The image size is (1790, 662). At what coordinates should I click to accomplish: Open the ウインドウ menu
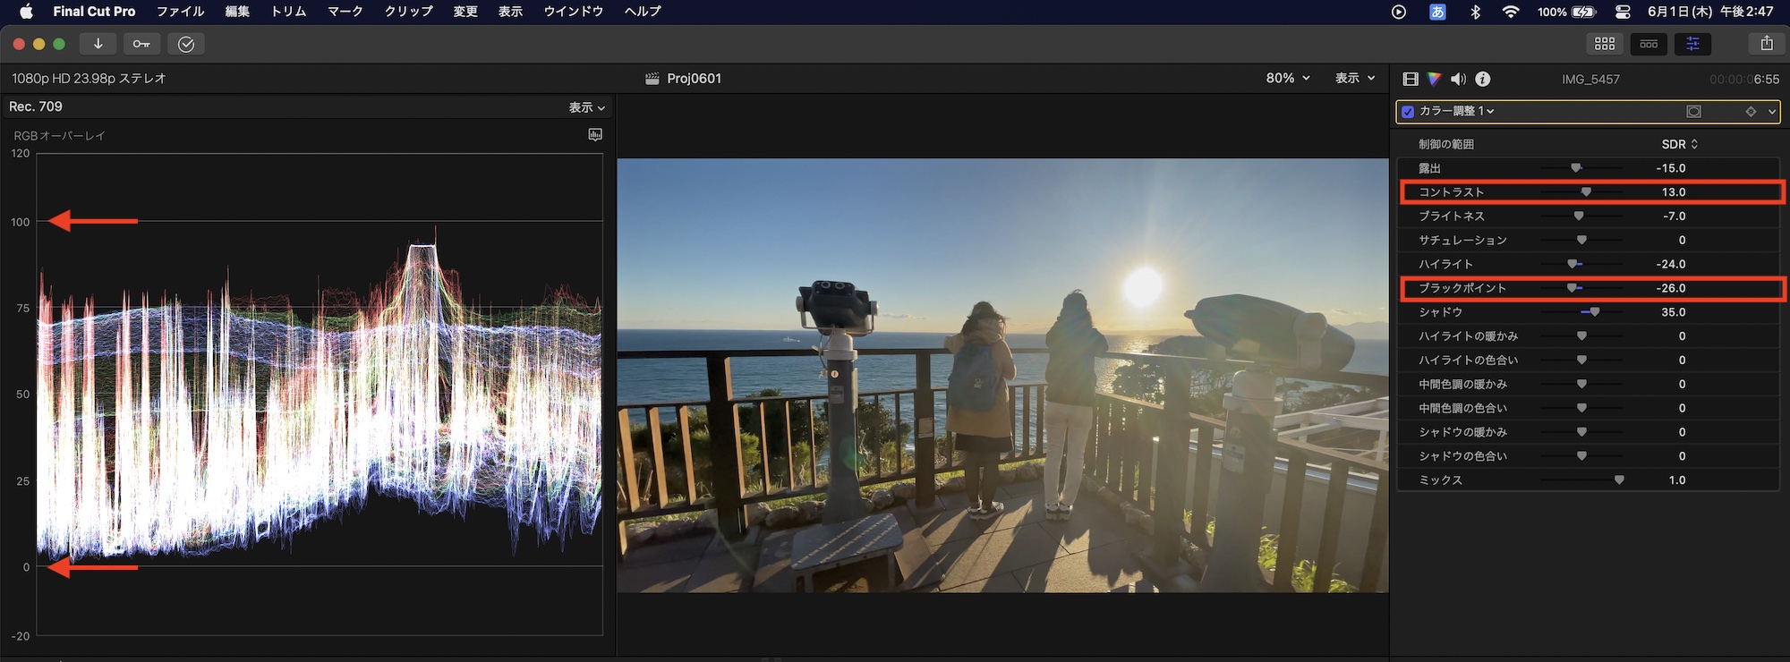pos(574,12)
